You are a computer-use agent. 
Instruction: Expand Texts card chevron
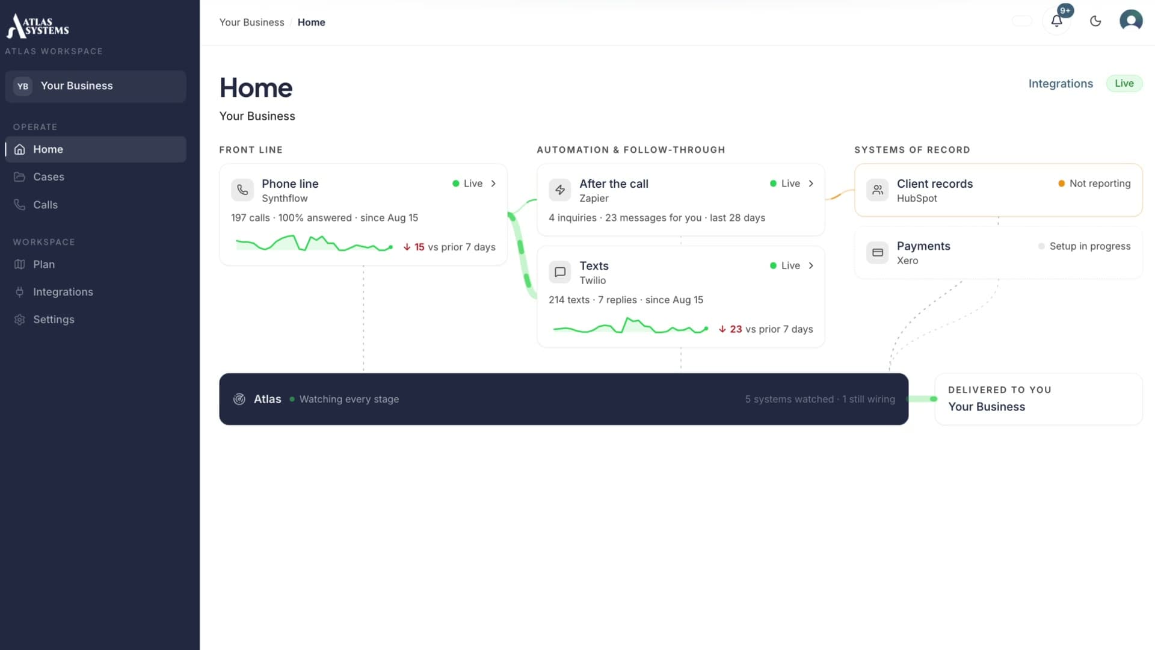point(811,265)
